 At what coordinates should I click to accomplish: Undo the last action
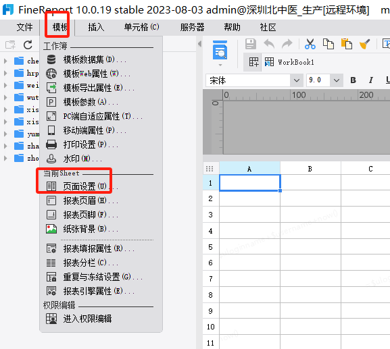point(269,44)
